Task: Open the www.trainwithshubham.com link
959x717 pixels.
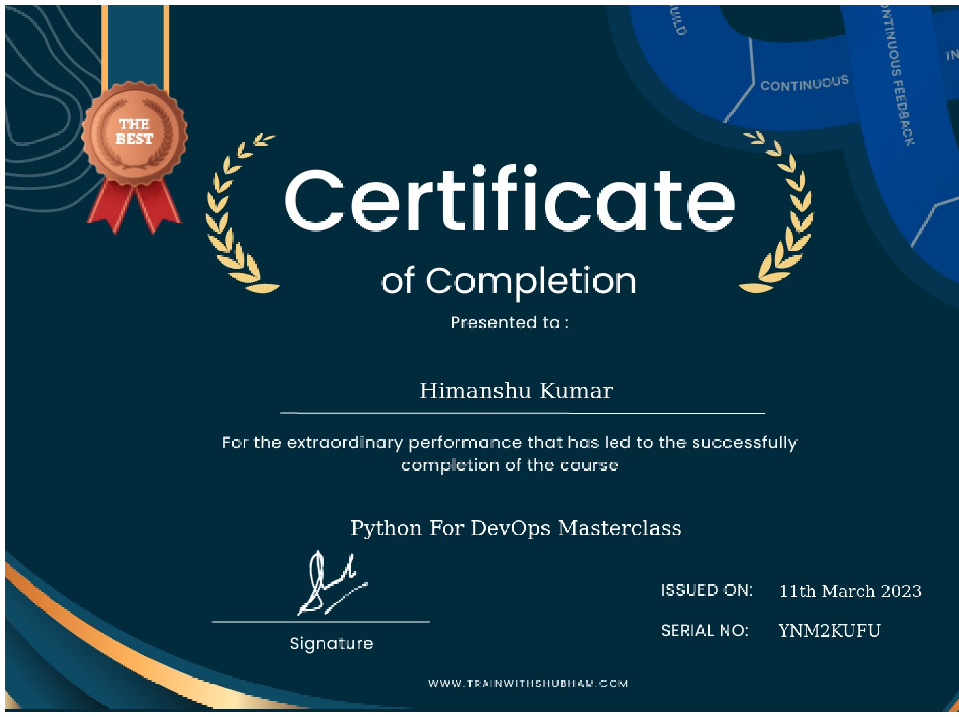Action: pos(528,684)
